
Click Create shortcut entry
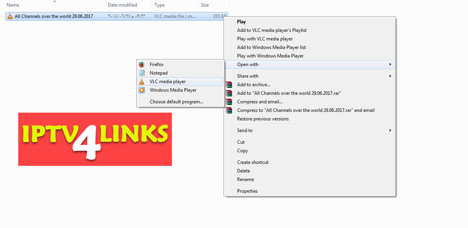tap(253, 162)
